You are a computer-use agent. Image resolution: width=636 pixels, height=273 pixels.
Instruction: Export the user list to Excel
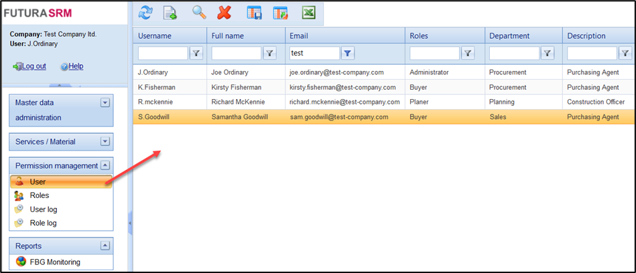pos(308,13)
